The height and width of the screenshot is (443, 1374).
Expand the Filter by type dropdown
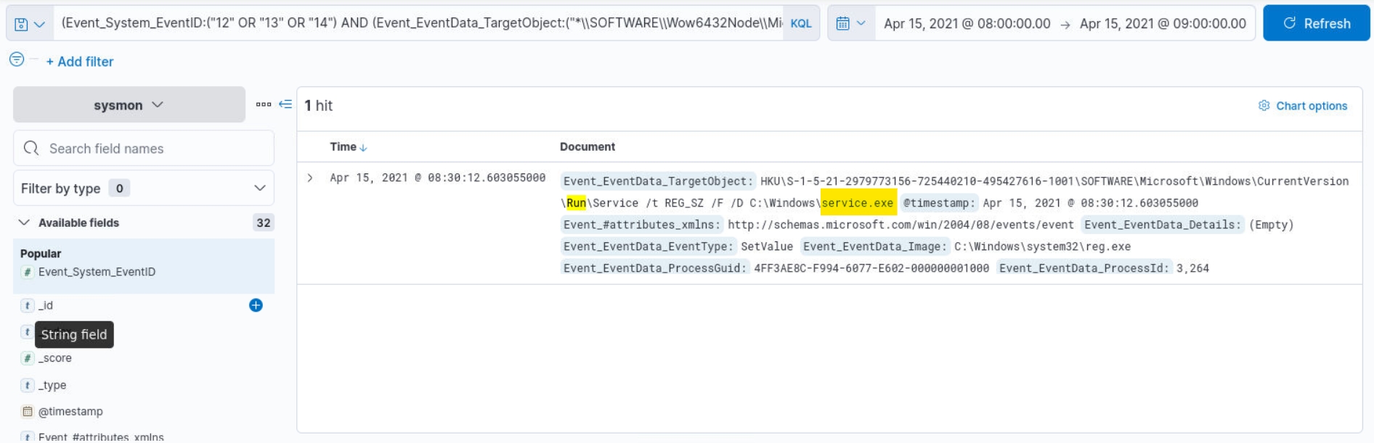[x=144, y=189]
